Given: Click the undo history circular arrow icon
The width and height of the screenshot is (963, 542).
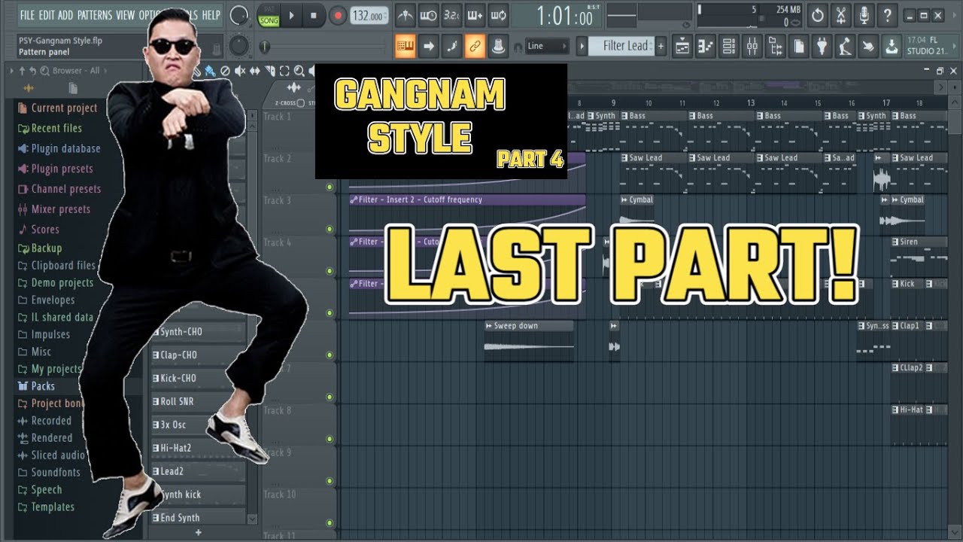Looking at the screenshot, I should 818,15.
